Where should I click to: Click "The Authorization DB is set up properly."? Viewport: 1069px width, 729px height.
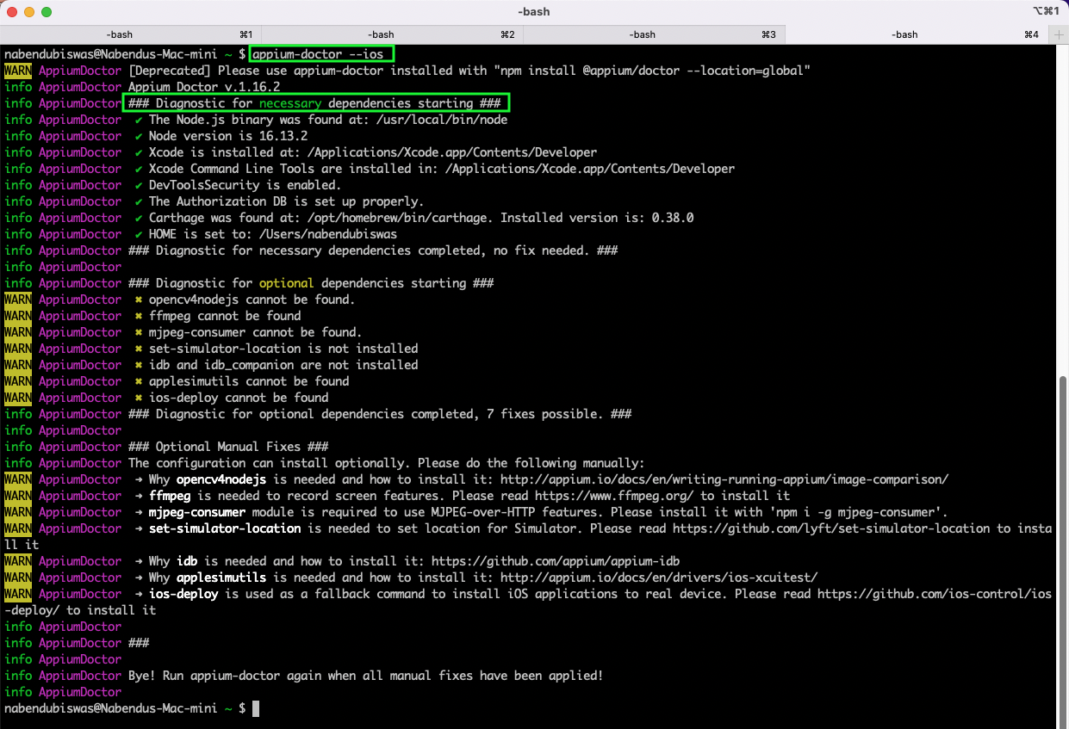tap(287, 201)
